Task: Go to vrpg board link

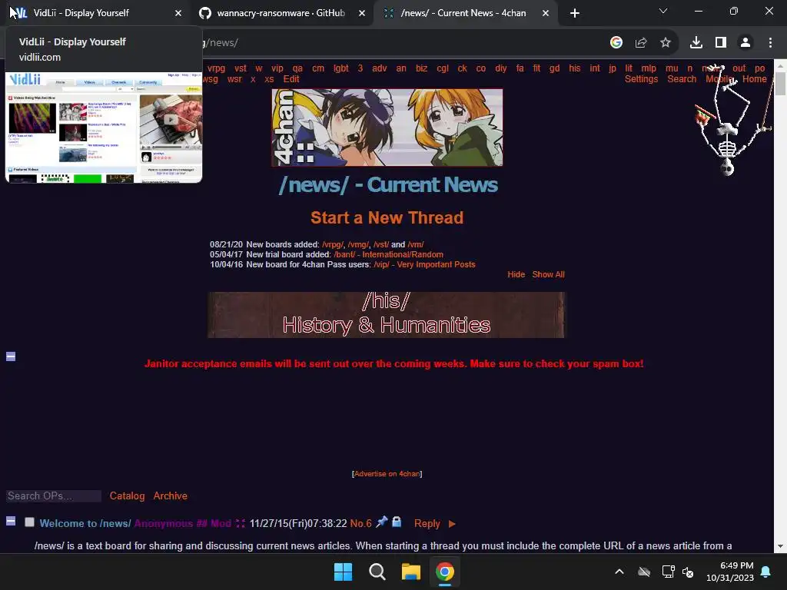Action: click(x=216, y=68)
